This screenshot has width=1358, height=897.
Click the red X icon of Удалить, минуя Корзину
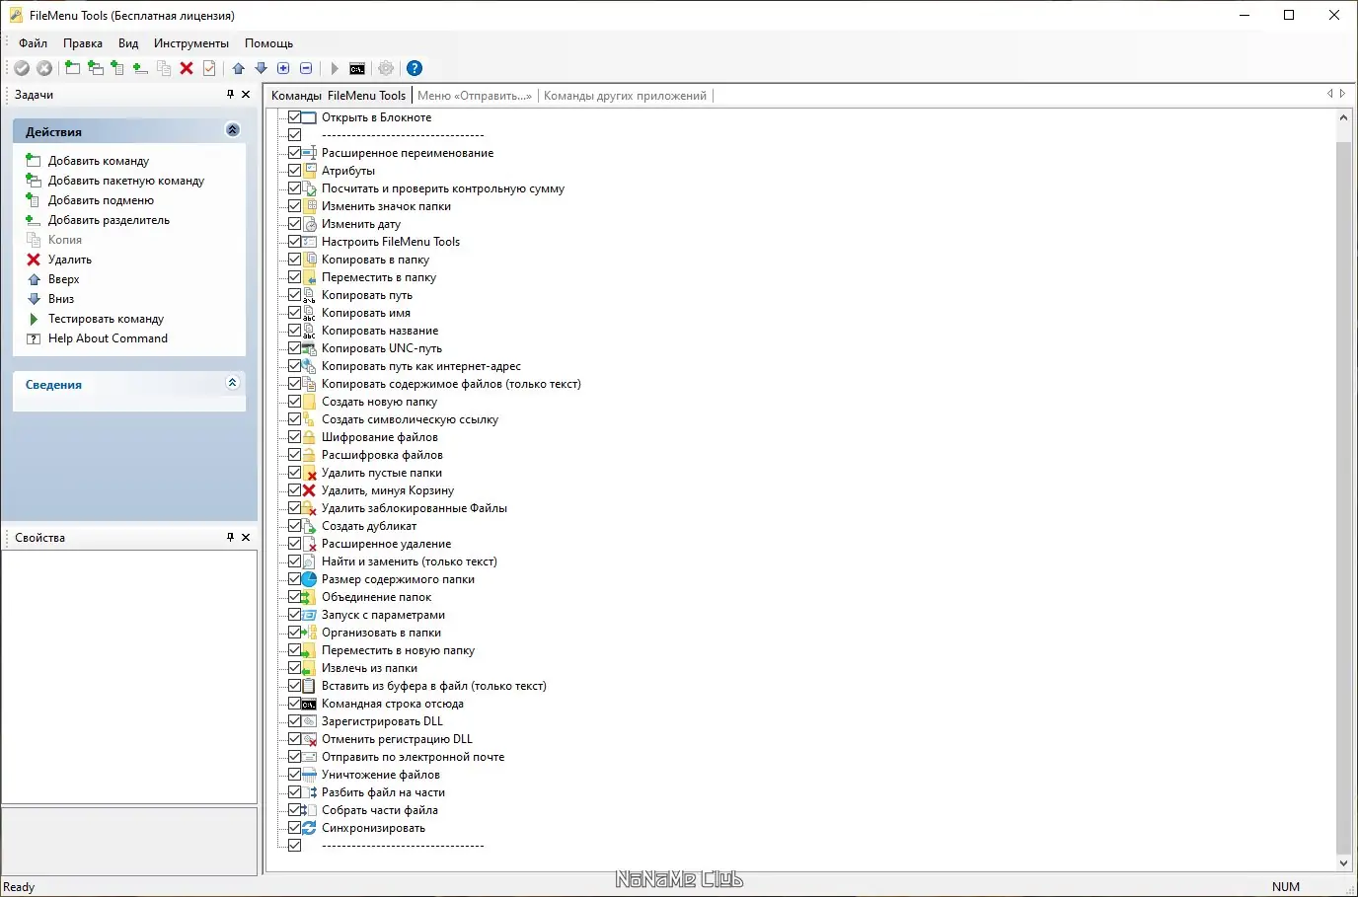(309, 490)
